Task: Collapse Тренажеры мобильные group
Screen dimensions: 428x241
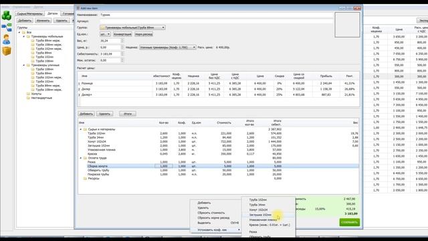Action: pos(24,36)
